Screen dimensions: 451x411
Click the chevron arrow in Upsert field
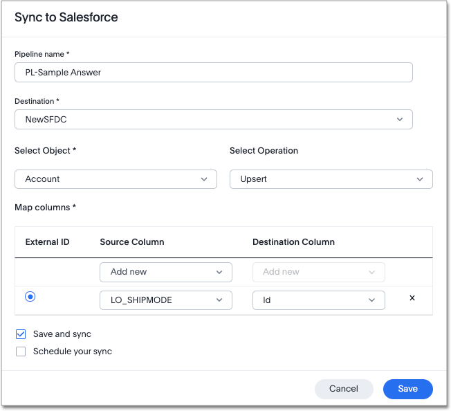420,179
